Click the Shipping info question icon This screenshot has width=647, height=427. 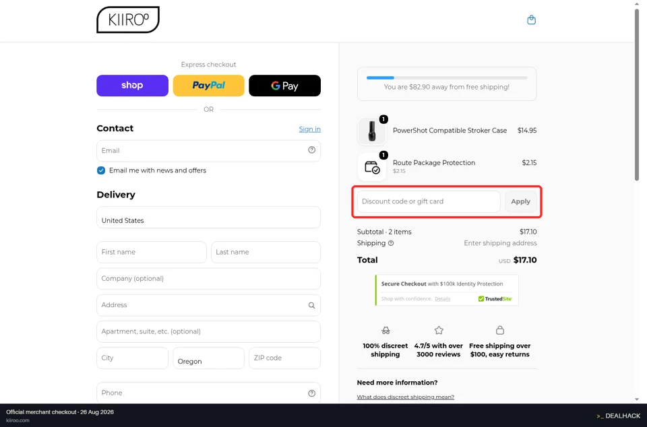(391, 243)
